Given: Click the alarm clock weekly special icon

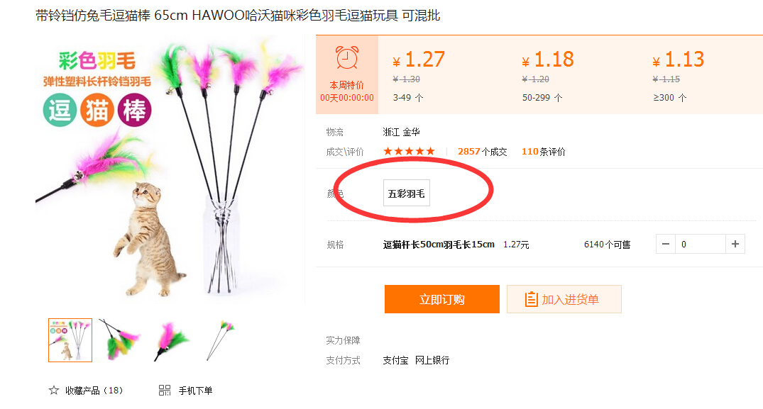Looking at the screenshot, I should [x=347, y=58].
